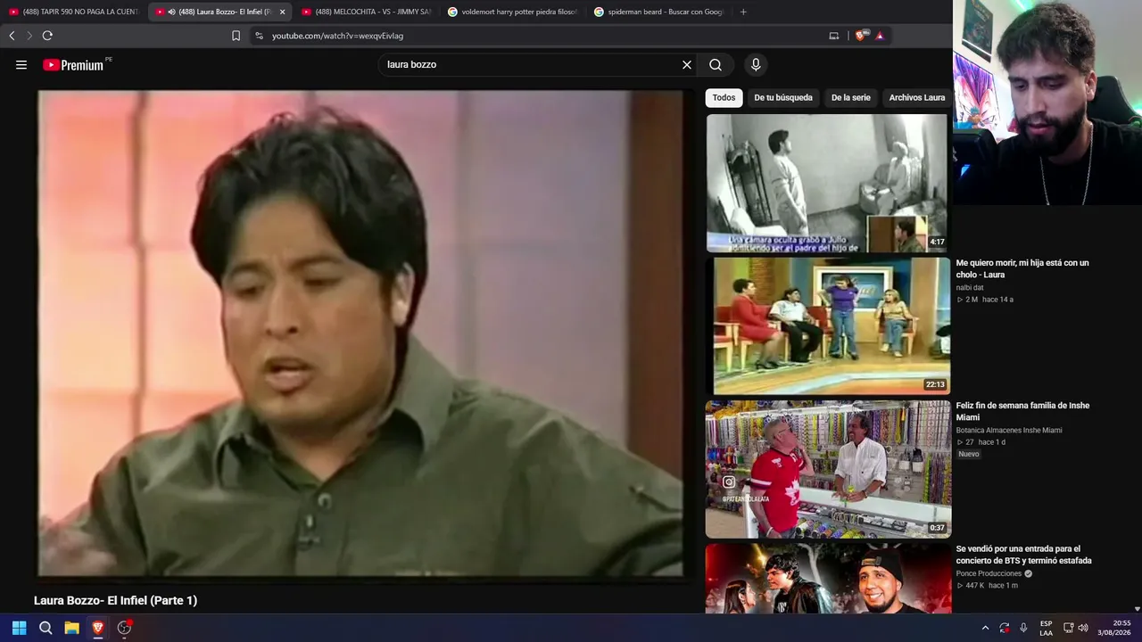Click the '447 K hace 1 m' view count
The height and width of the screenshot is (642, 1142).
pos(988,586)
